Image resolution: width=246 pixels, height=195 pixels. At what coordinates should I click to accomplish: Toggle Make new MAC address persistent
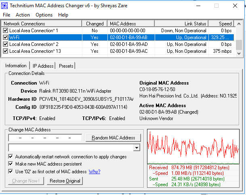click(x=11, y=164)
